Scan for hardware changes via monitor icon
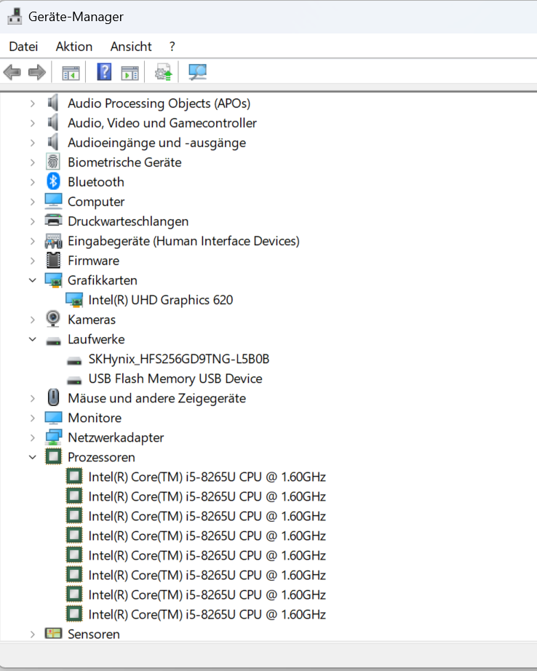537x671 pixels. pyautogui.click(x=197, y=72)
